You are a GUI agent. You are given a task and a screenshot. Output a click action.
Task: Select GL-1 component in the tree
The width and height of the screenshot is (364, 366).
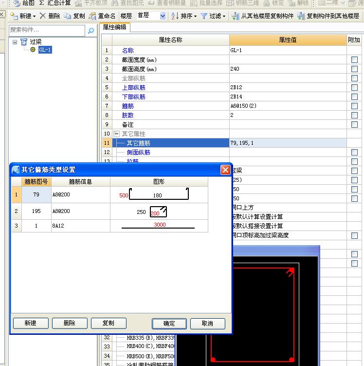[45, 50]
